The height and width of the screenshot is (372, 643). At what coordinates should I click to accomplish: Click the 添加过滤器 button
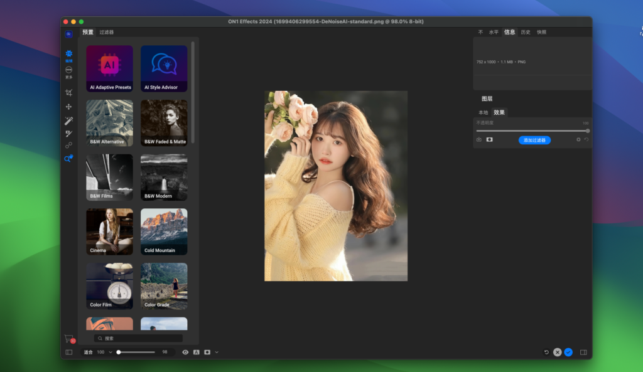pyautogui.click(x=534, y=140)
